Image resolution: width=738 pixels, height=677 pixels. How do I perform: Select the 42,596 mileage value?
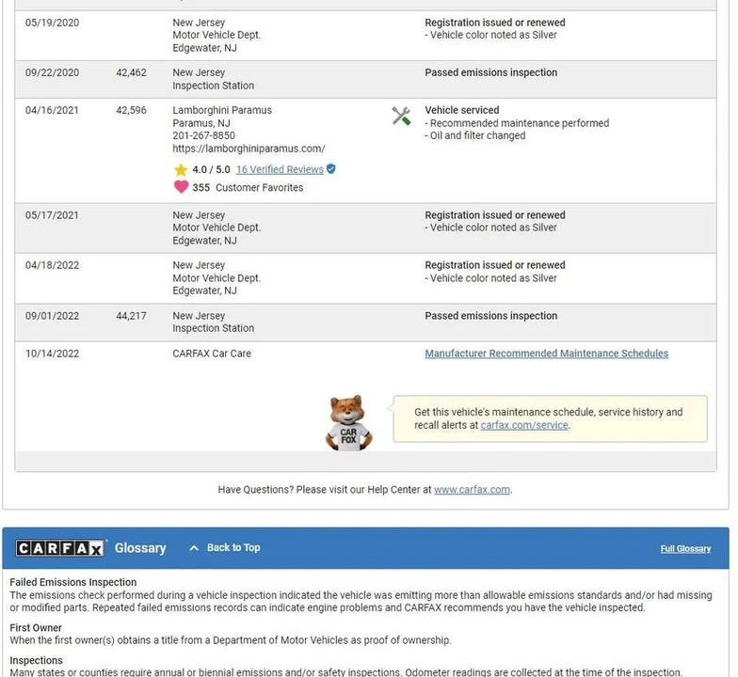tap(132, 110)
